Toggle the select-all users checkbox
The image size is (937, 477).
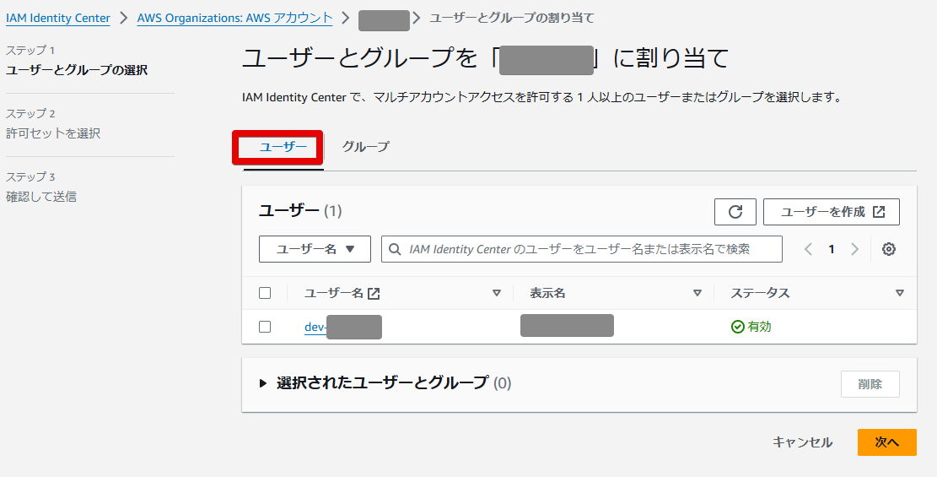pyautogui.click(x=265, y=293)
